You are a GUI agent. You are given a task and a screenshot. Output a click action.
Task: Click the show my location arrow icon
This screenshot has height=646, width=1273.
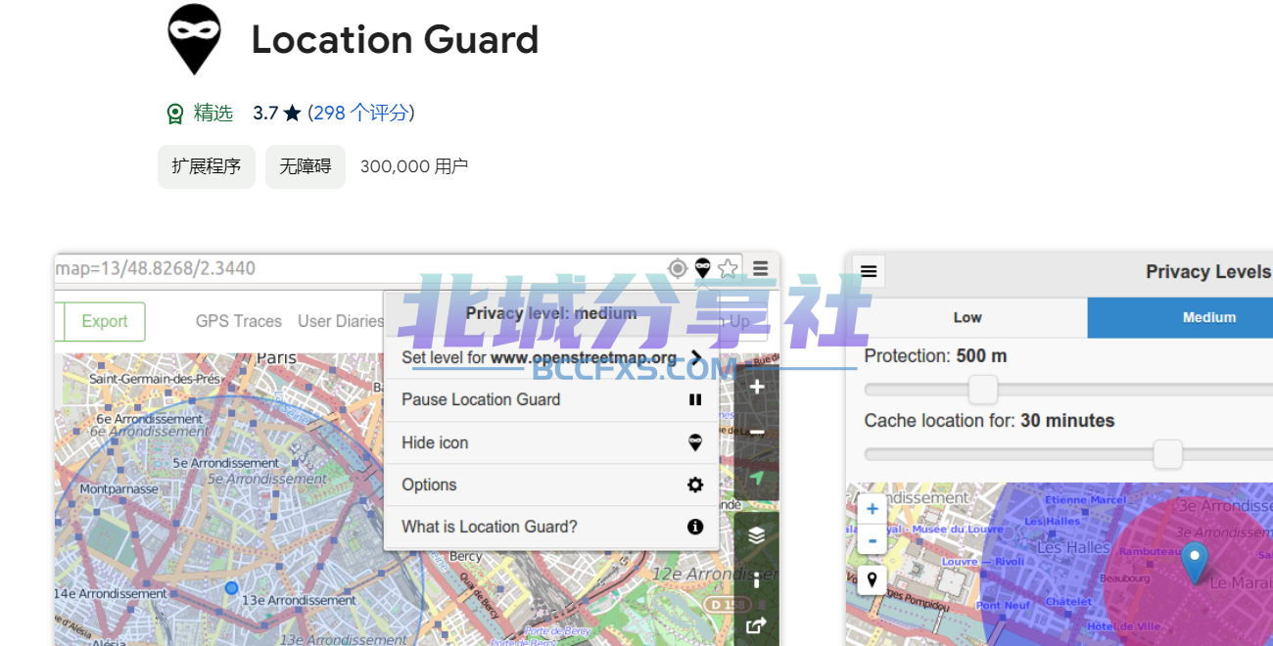(757, 478)
